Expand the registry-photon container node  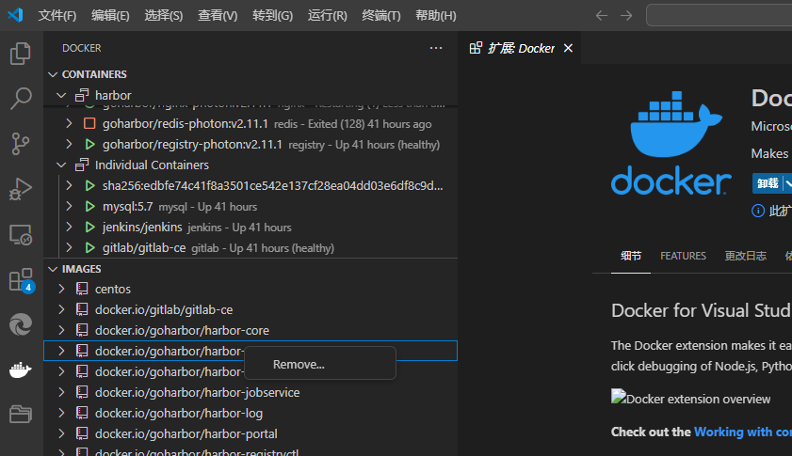69,144
